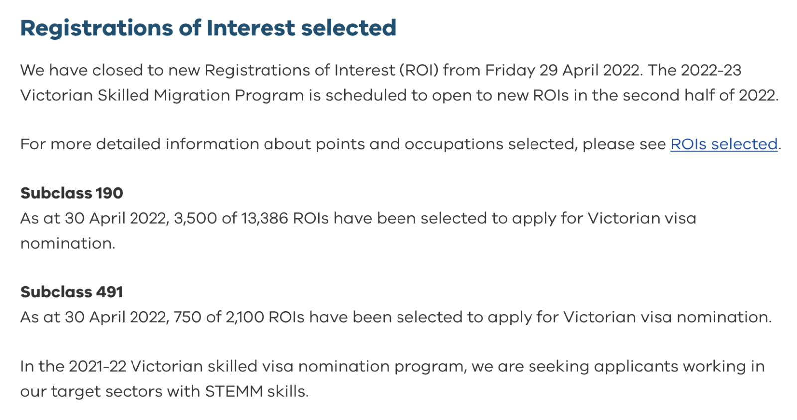Click the 2022-23 program year text

coord(711,70)
